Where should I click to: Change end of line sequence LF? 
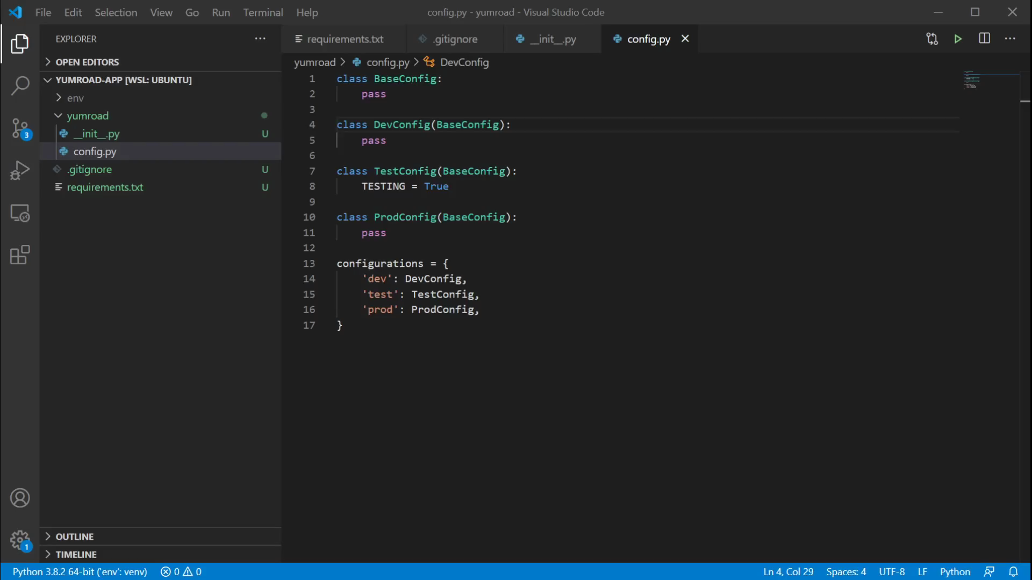click(922, 571)
